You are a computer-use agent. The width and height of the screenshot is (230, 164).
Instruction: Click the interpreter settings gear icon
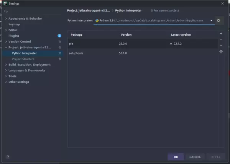click(218, 21)
